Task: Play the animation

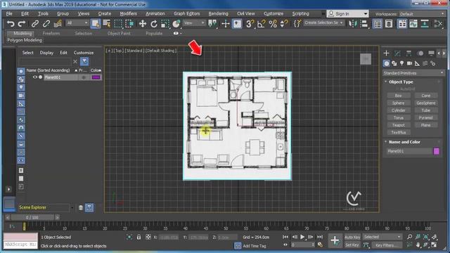Action: point(302,237)
